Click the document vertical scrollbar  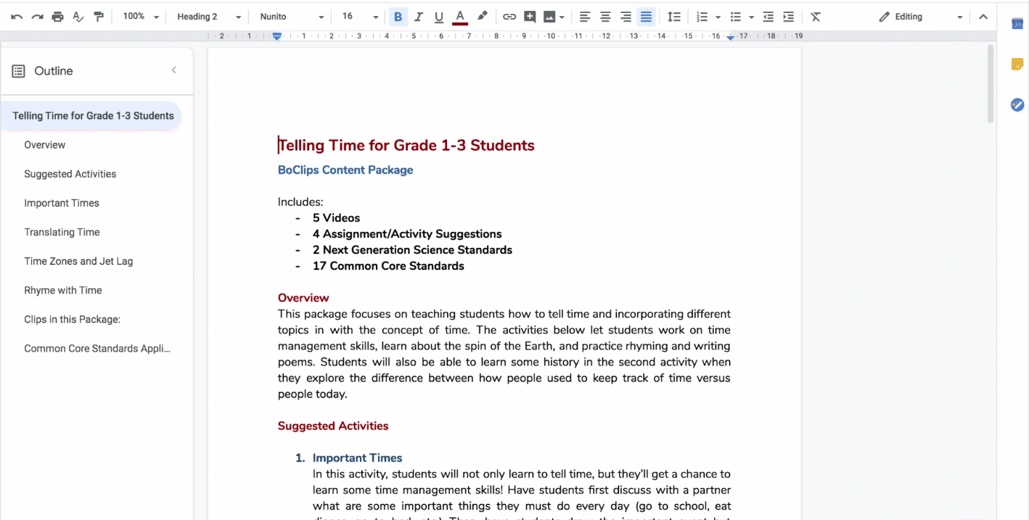991,83
